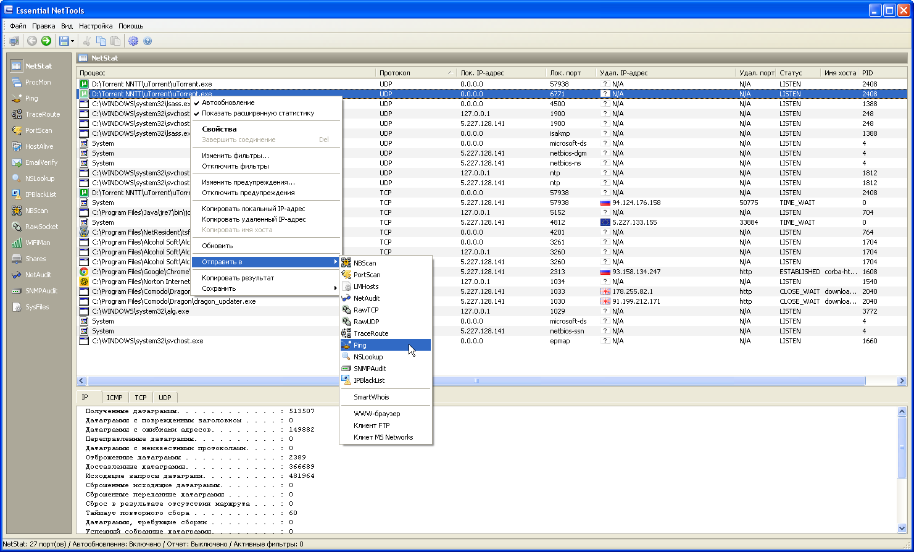914x552 pixels.
Task: Open WiFiMan in the sidebar
Action: (x=32, y=243)
